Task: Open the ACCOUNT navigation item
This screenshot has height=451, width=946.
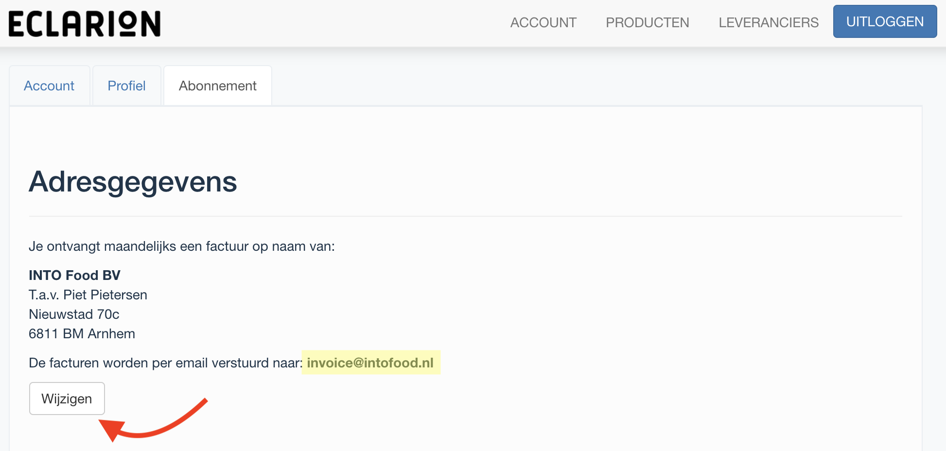Action: pyautogui.click(x=543, y=22)
